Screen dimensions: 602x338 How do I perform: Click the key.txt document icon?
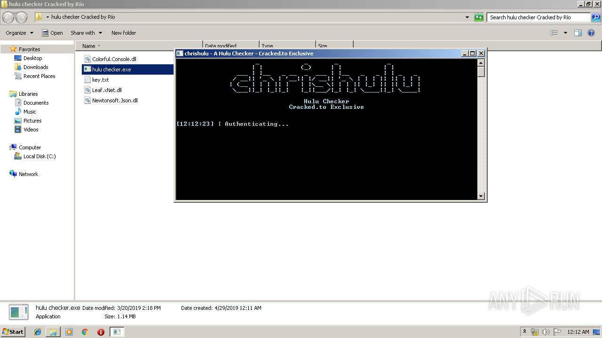pyautogui.click(x=87, y=80)
